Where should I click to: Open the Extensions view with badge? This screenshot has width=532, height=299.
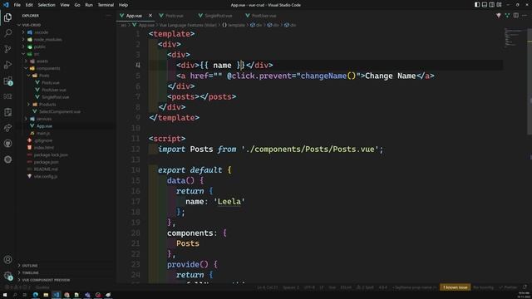7,81
